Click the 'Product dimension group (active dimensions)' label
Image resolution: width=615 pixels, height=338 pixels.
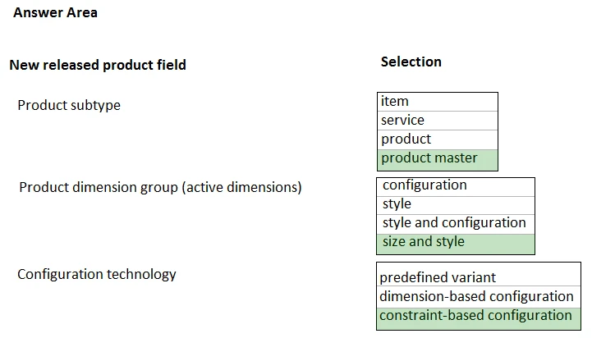[x=160, y=188]
